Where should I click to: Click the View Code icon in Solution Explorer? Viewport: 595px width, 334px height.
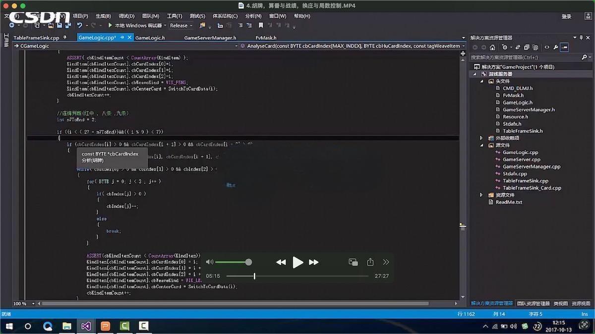(547, 48)
